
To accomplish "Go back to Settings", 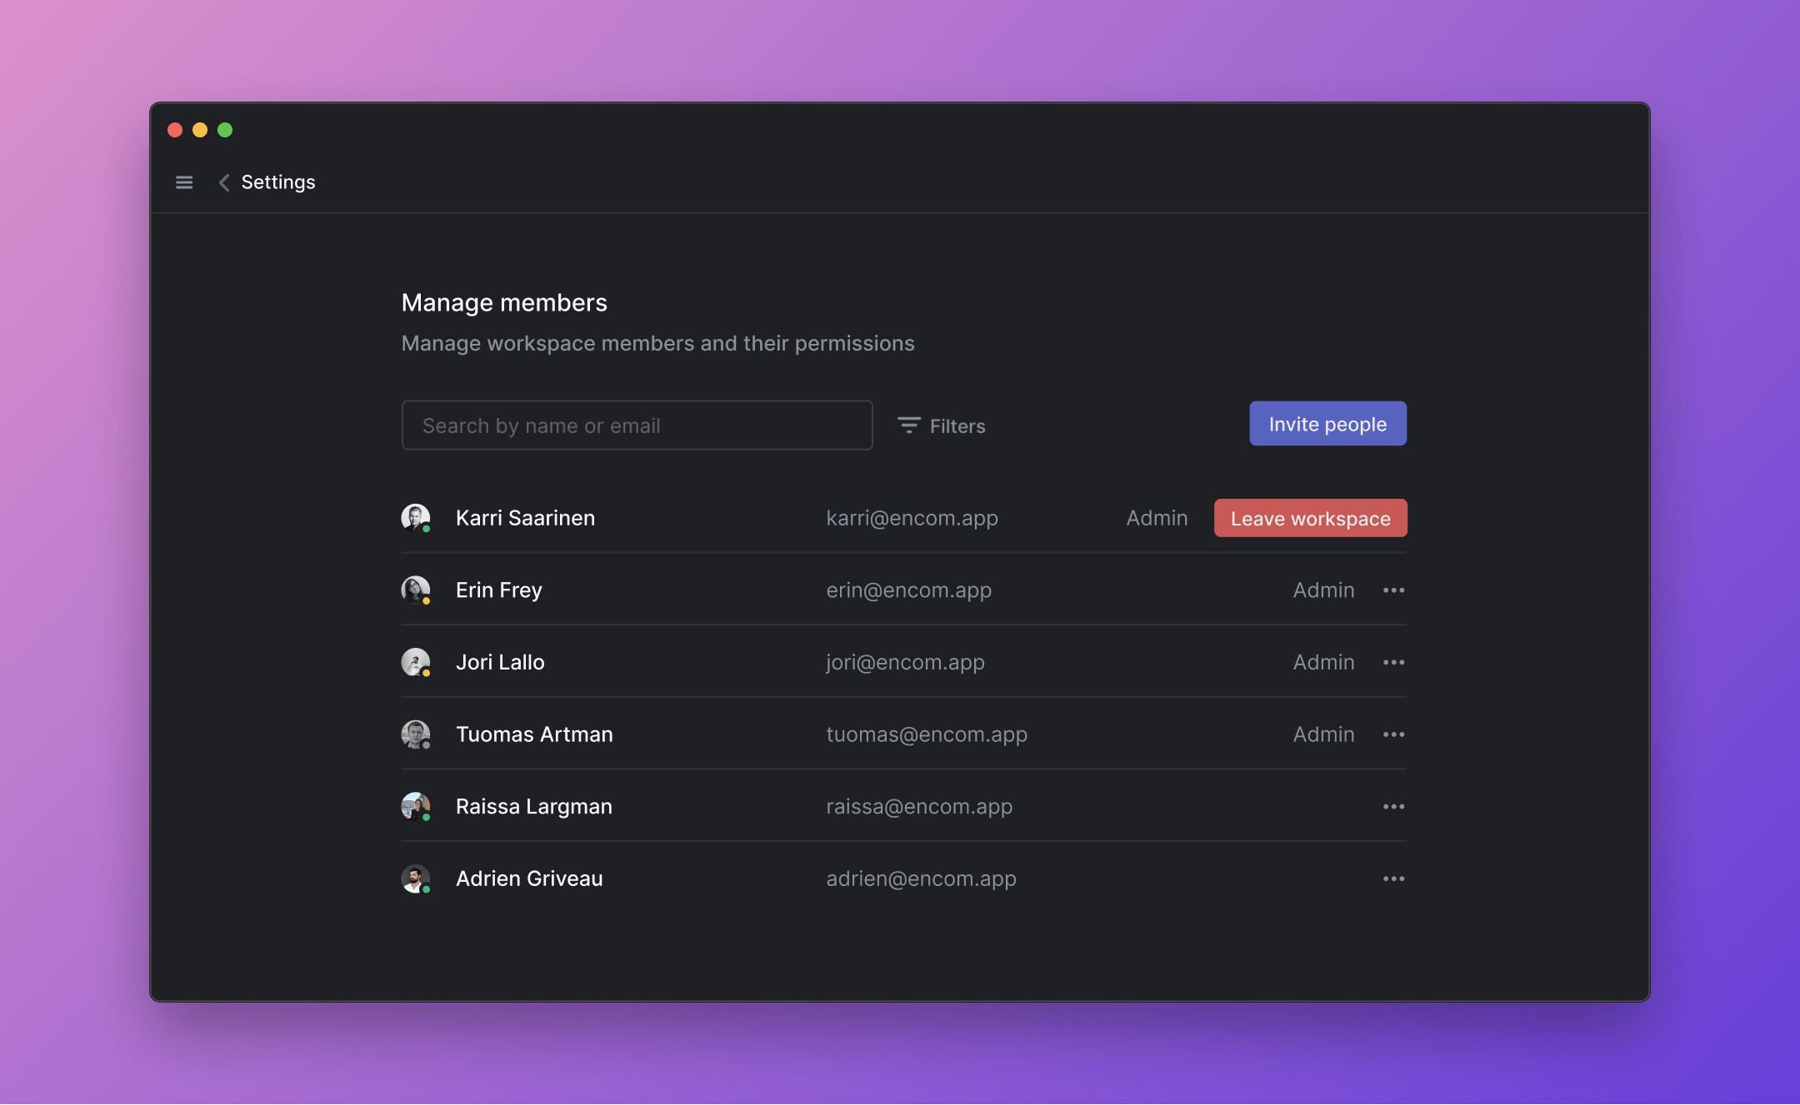I will point(278,182).
